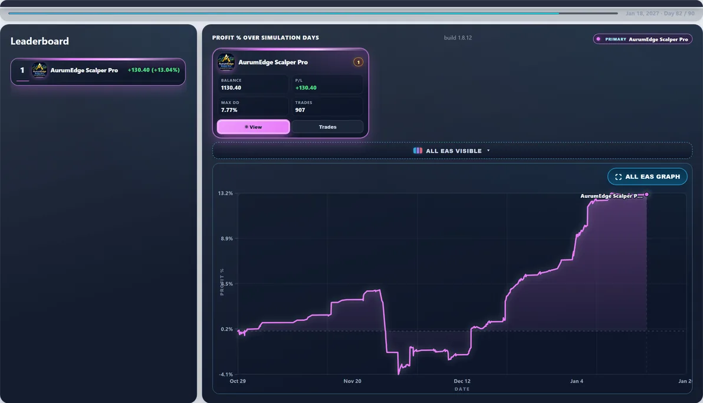Click the Leaderboard heading
This screenshot has width=703, height=403.
point(40,41)
